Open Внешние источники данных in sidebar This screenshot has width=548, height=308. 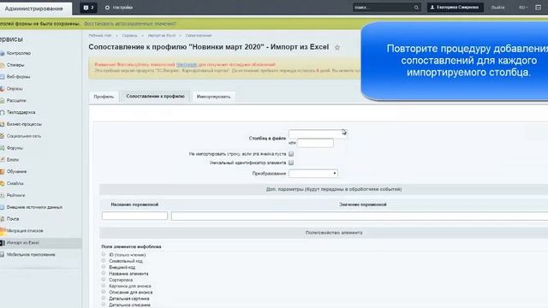pyautogui.click(x=34, y=207)
